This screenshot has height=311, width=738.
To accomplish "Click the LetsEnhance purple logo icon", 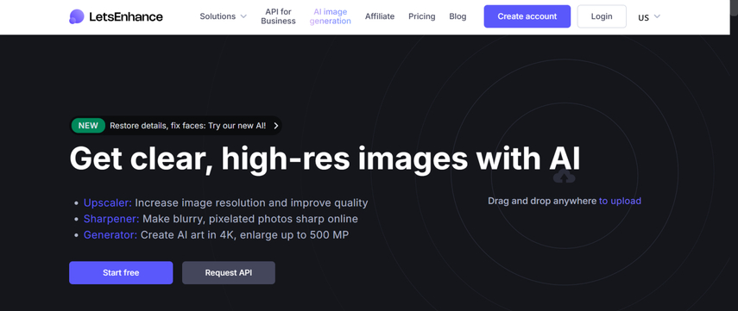I will coord(76,16).
